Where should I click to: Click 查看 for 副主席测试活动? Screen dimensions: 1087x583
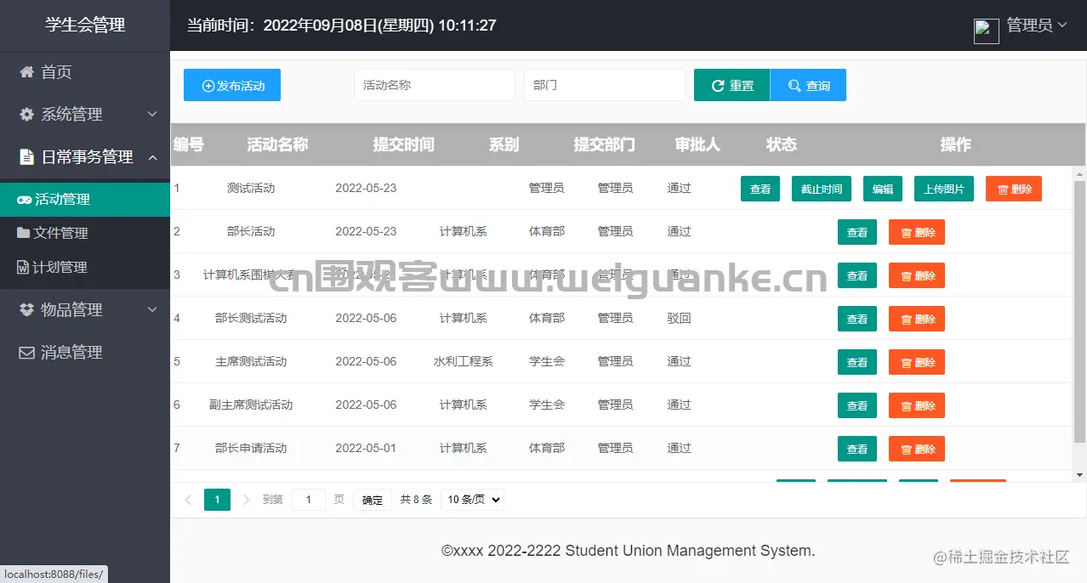click(x=857, y=405)
